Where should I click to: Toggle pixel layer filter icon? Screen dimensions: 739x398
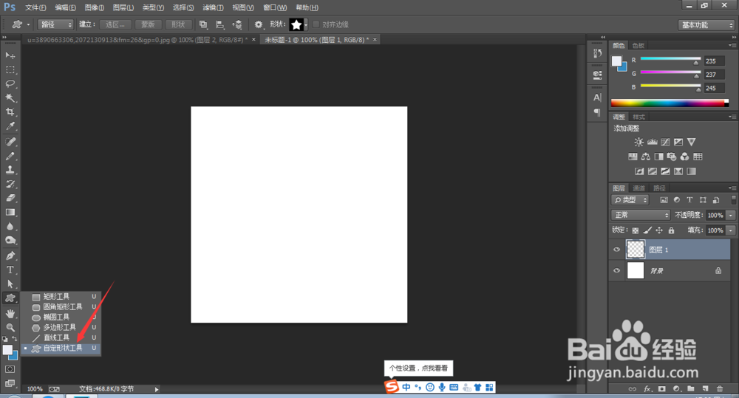tap(664, 199)
